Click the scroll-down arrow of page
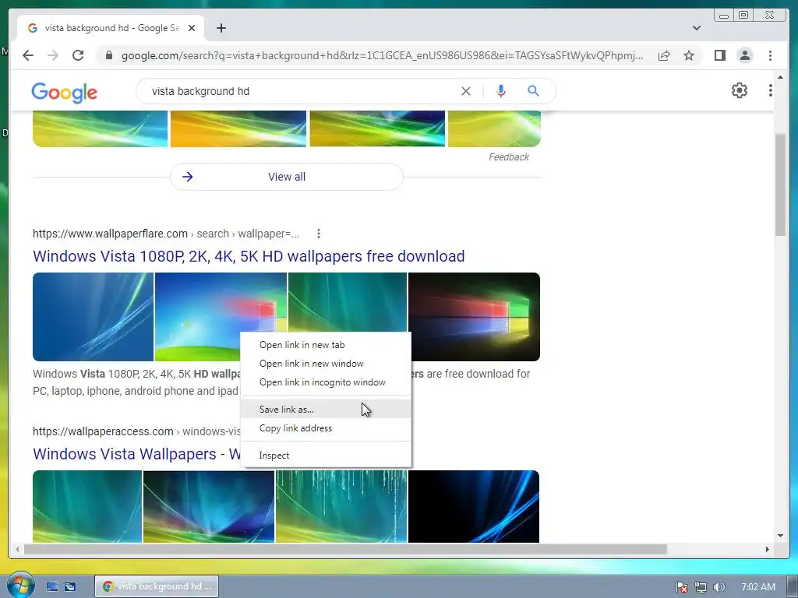Screen dimensions: 798x598 pyautogui.click(x=780, y=536)
